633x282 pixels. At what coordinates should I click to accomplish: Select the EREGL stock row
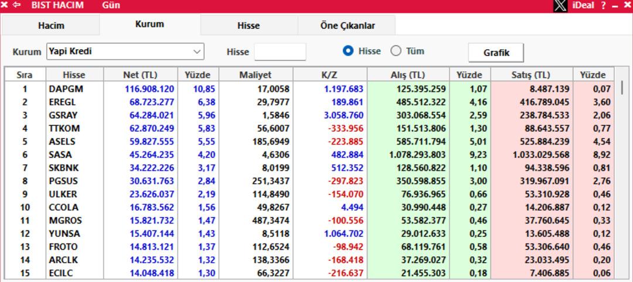pos(309,102)
